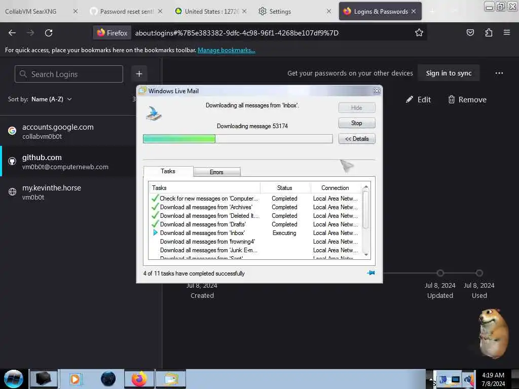Close the Windows Live Mail dialog
This screenshot has width=519, height=389.
(377, 91)
